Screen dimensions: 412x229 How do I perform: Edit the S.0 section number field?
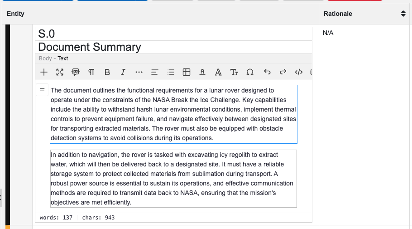(x=173, y=34)
